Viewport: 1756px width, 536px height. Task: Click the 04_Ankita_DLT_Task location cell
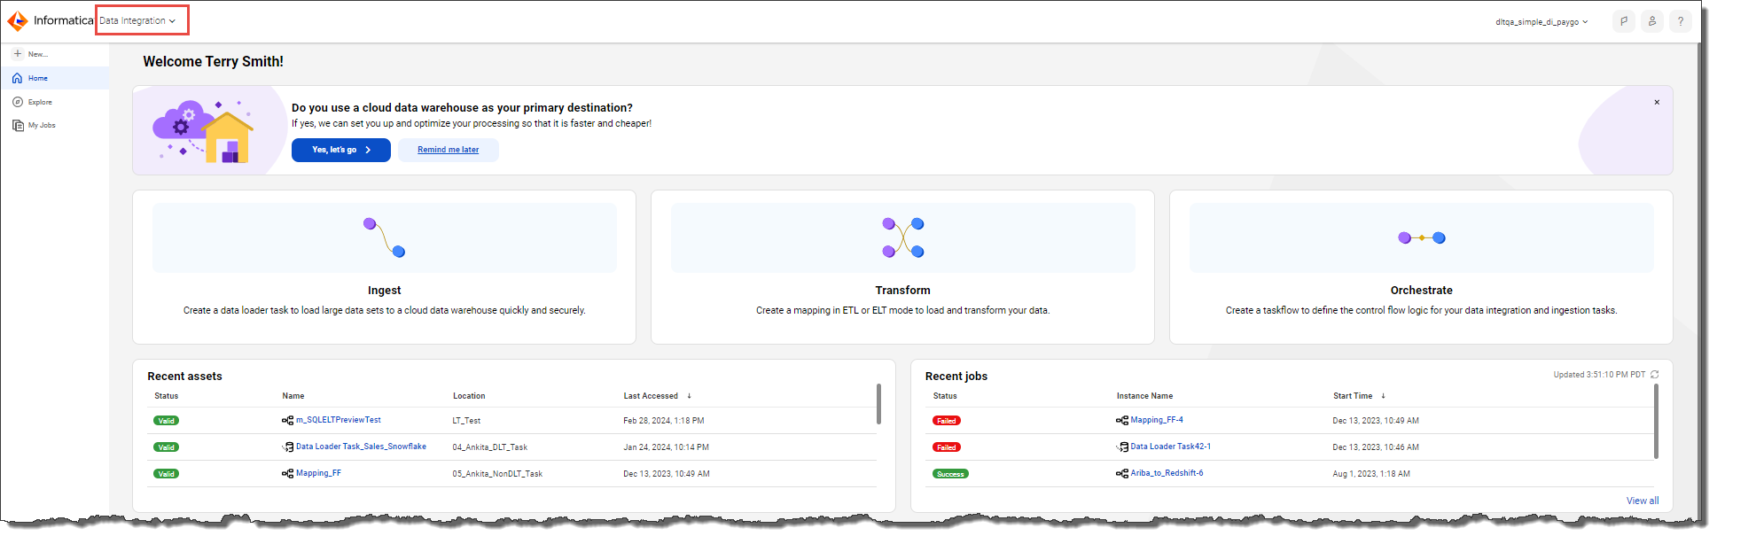click(x=490, y=447)
